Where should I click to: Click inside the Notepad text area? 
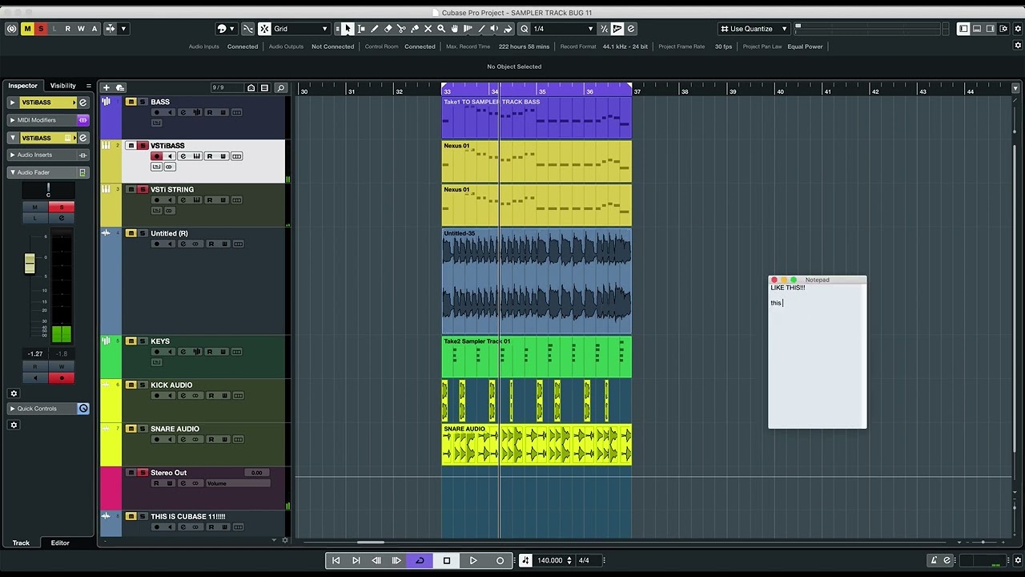pos(818,356)
